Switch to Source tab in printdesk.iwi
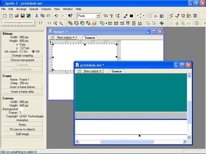The width and height of the screenshot is (206, 154). [x=117, y=71]
